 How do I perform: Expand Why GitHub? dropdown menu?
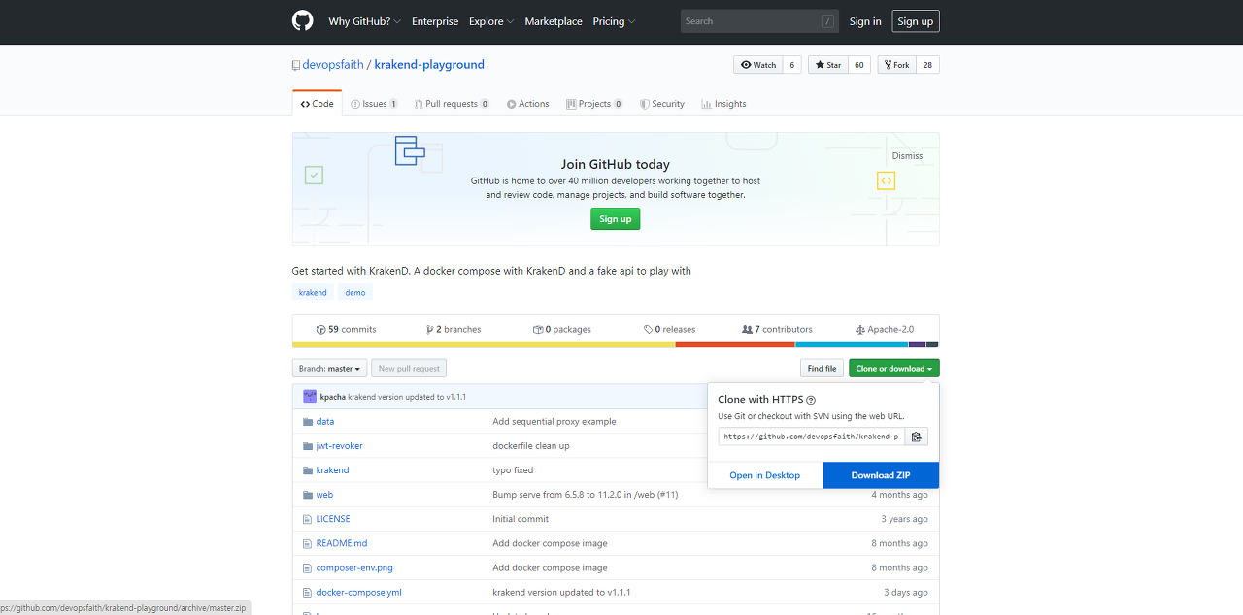coord(365,21)
